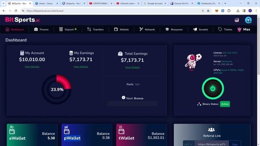Click the eWallet wallet icon
The image size is (260, 146).
(x=12, y=130)
